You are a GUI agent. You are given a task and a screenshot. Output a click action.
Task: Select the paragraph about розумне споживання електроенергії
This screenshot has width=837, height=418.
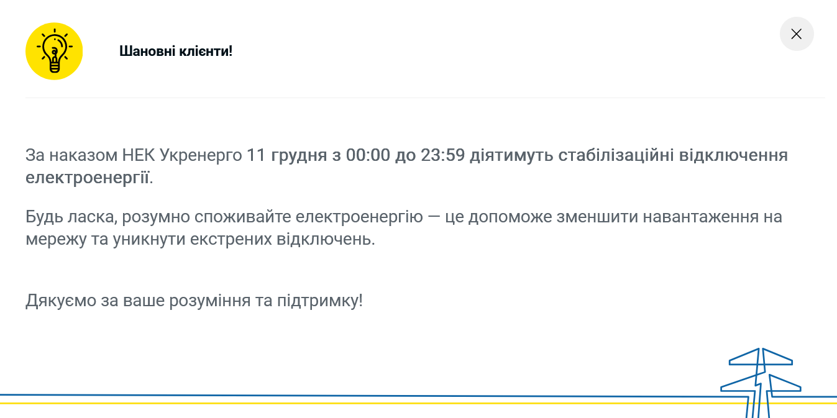[x=404, y=229]
